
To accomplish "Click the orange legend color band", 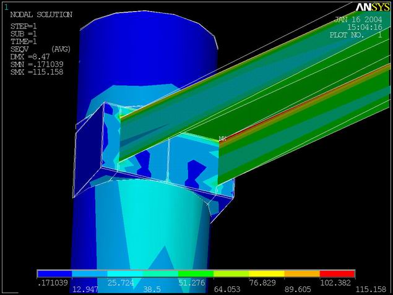I will click(x=302, y=274).
